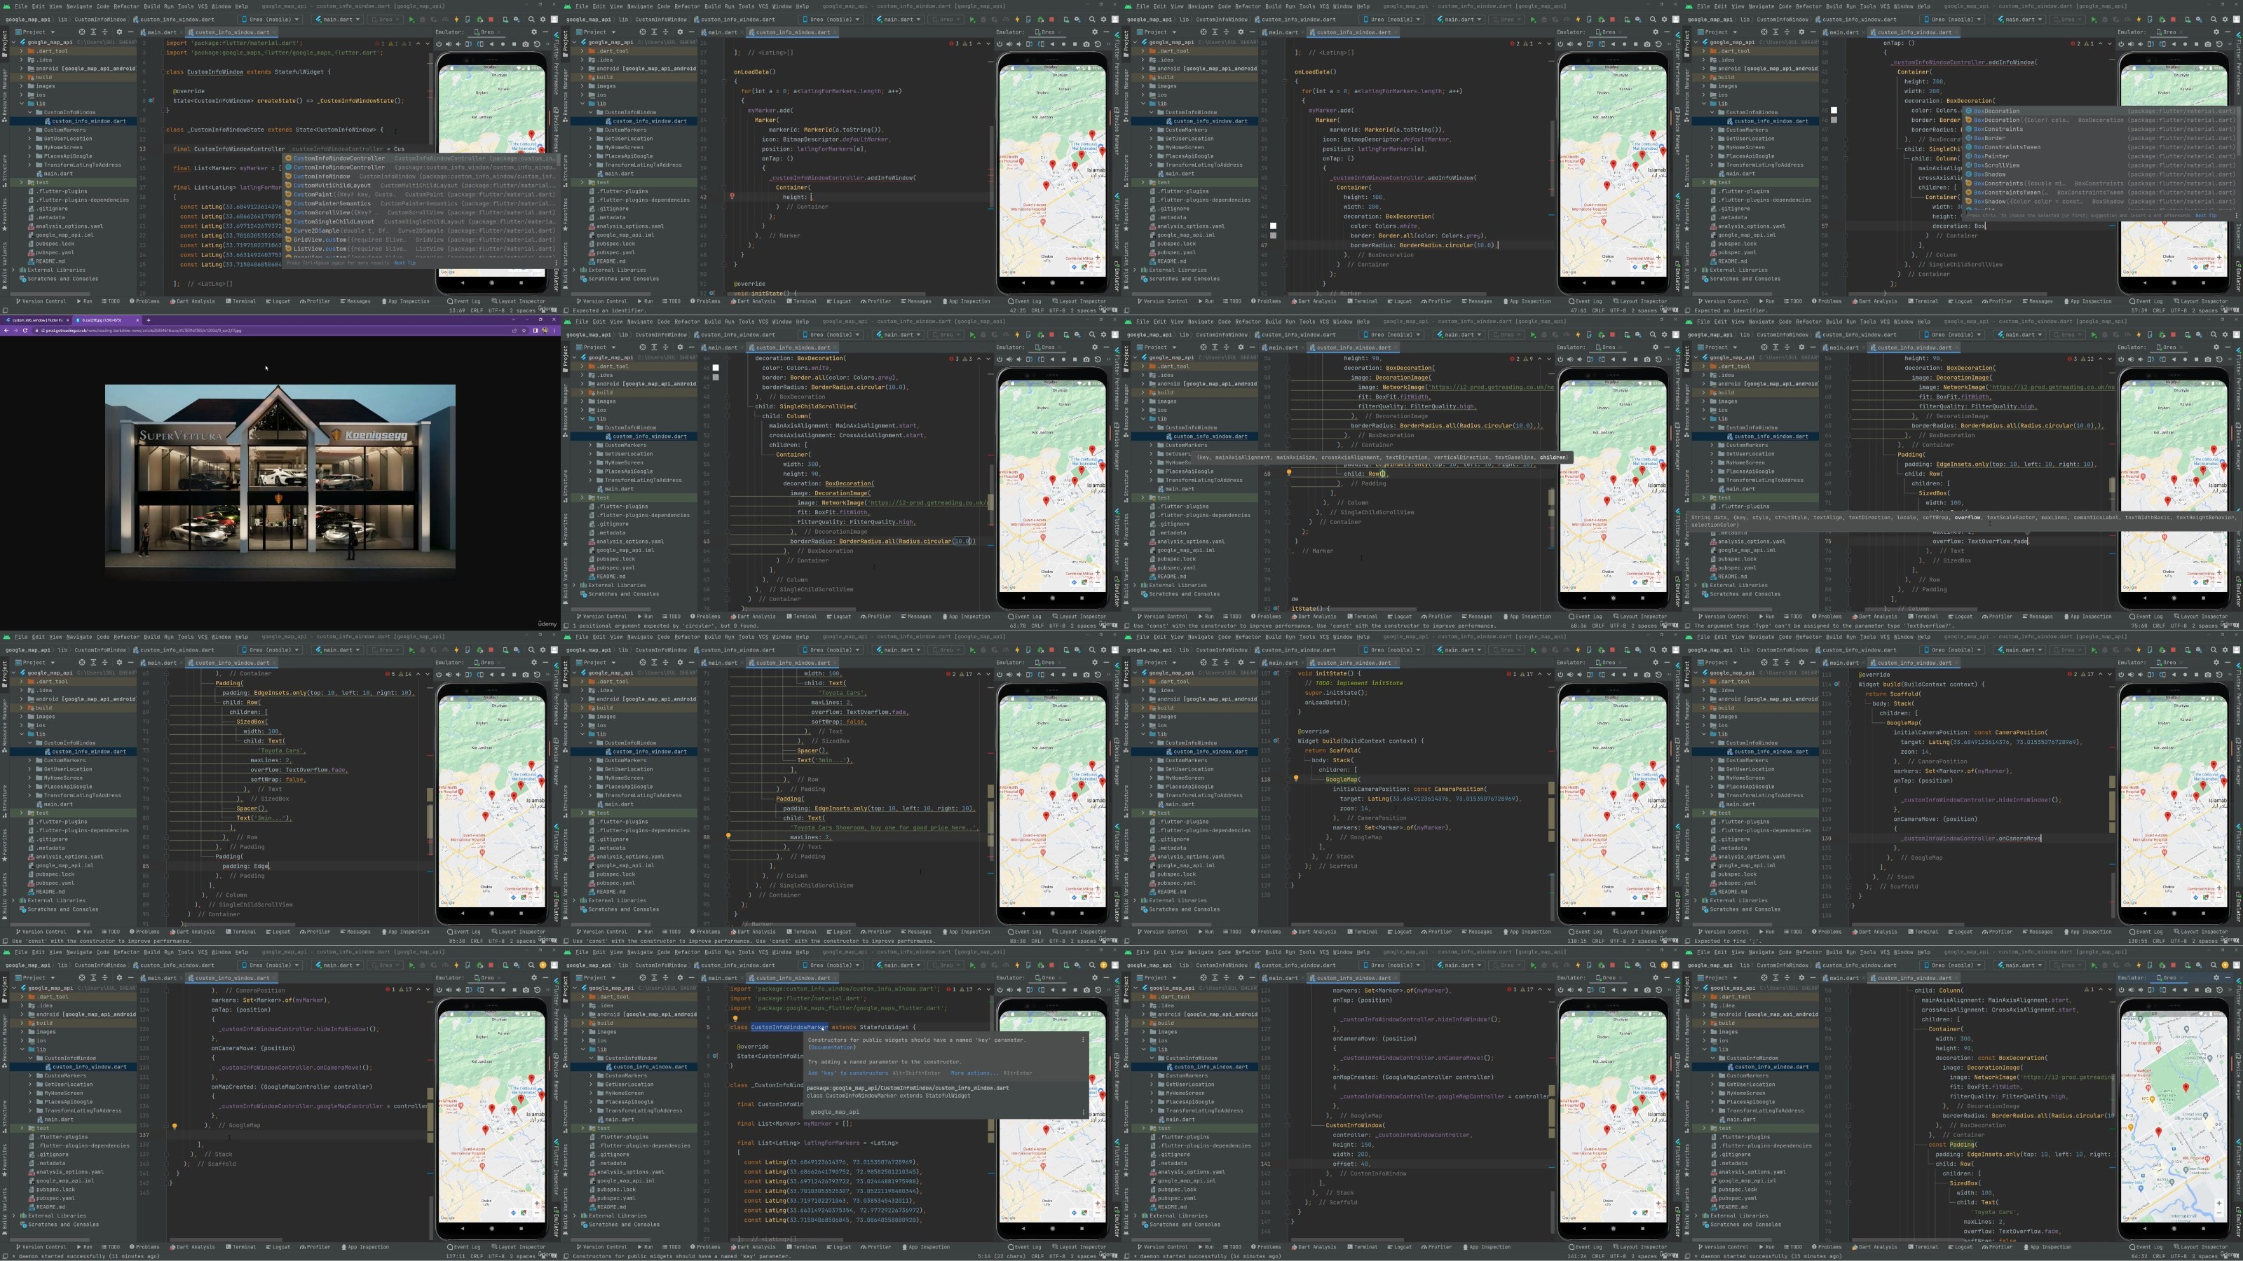The image size is (2243, 1261).
Task: Click emulator power icon in IDE with cursor 63:78
Action: [1000, 359]
